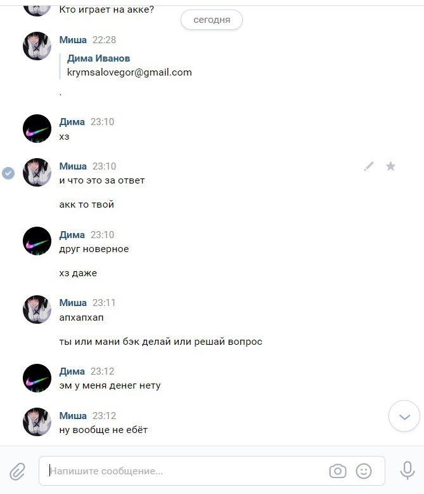Toggle the selected message checkmark

(x=8, y=173)
